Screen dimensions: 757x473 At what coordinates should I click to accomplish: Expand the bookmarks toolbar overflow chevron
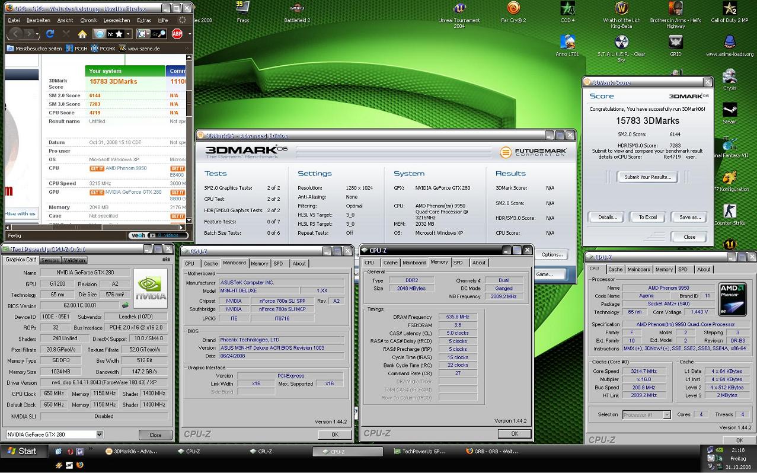(186, 49)
